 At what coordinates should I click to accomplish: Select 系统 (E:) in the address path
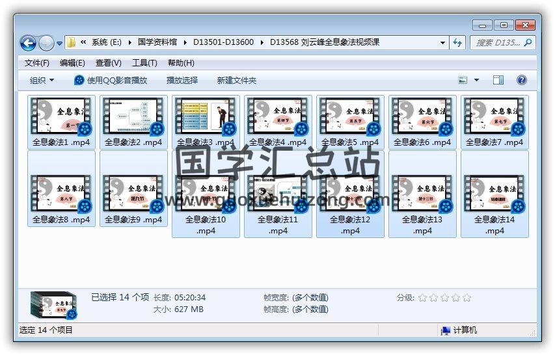[x=106, y=42]
